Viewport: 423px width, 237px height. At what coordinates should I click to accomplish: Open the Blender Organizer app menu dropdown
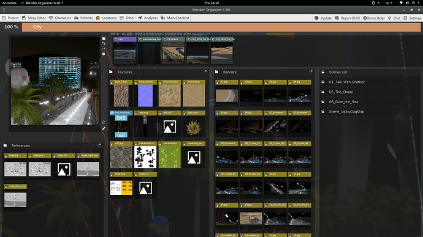click(42, 2)
